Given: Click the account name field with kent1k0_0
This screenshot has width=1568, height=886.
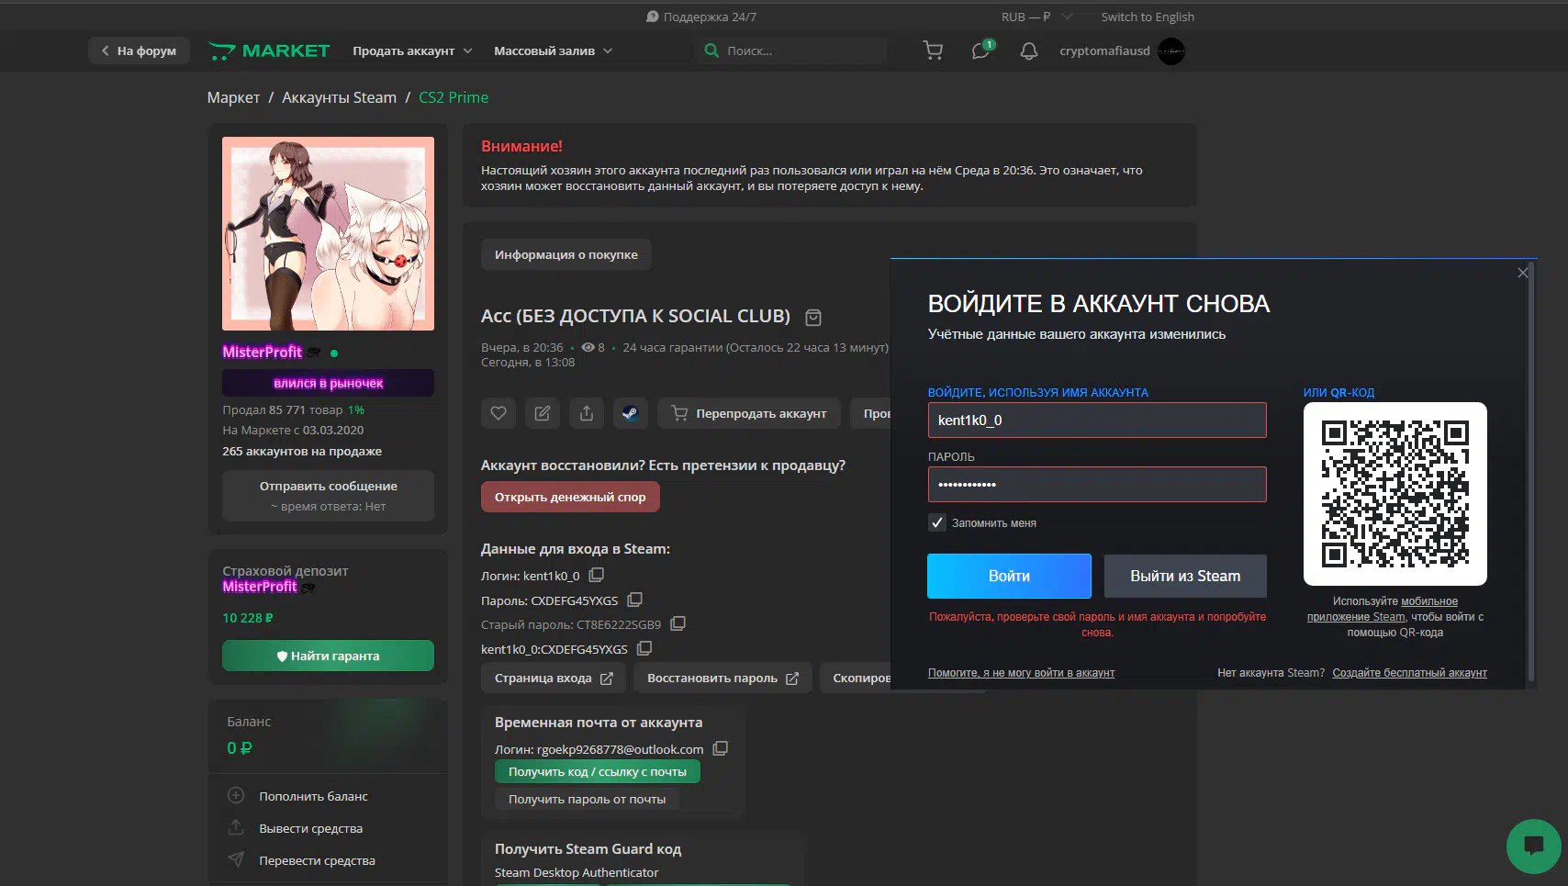Looking at the screenshot, I should pyautogui.click(x=1097, y=420).
